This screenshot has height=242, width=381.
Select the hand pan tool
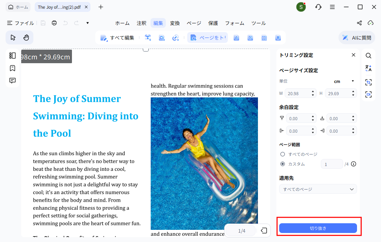26,37
